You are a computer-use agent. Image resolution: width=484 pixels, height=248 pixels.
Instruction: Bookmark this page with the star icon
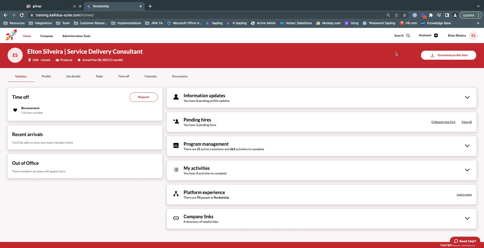click(405, 15)
